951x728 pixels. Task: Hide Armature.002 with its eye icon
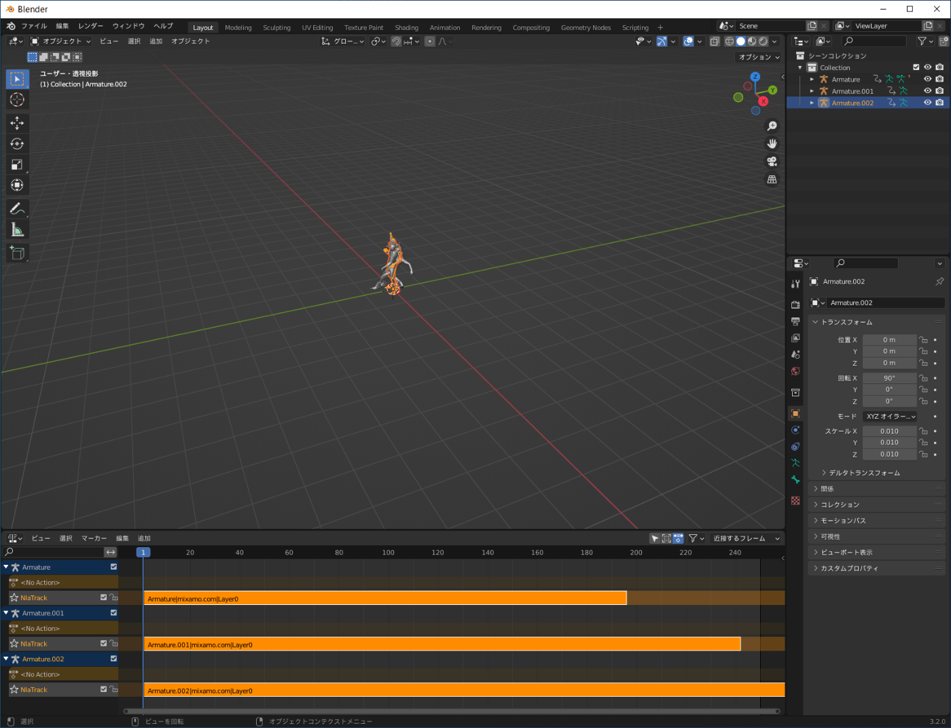(927, 103)
